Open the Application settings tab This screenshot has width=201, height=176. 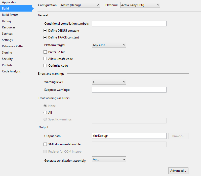[x=10, y=2]
